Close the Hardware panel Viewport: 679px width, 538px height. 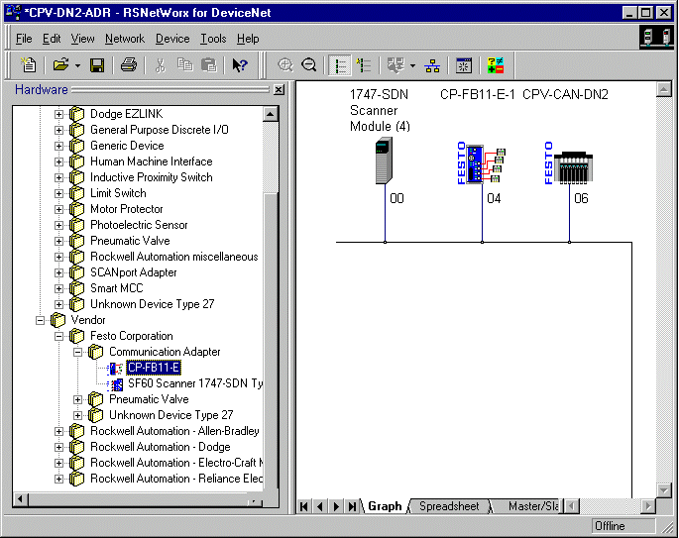tap(279, 89)
